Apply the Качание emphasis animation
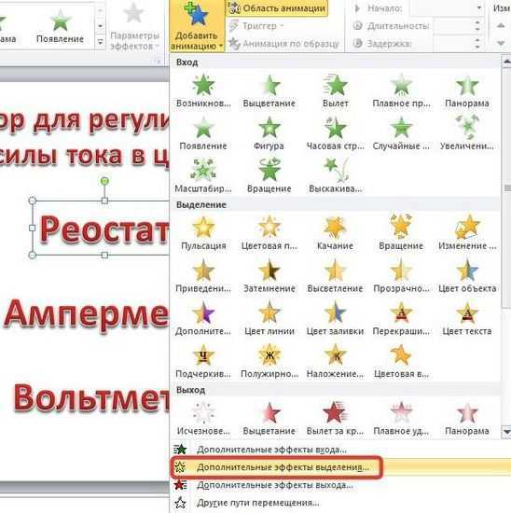Image resolution: width=511 pixels, height=513 pixels. click(x=335, y=233)
